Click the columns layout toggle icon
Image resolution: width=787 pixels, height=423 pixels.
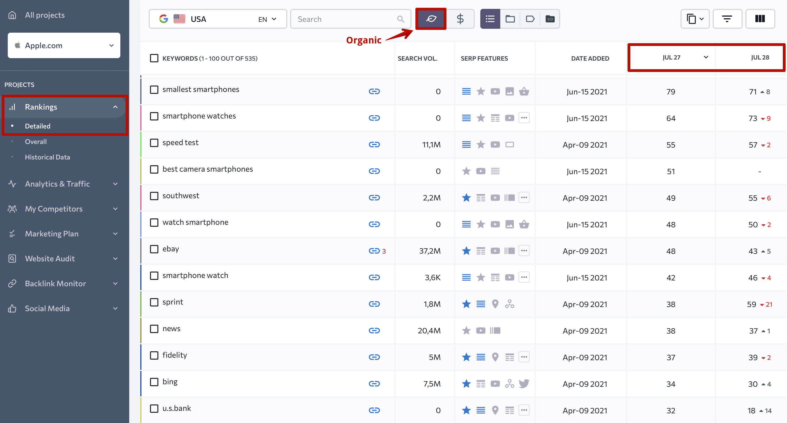click(x=760, y=19)
